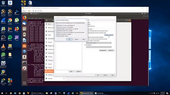Toggle Microsoft Wi-Fi Direct Virtual Adapter checkbox
Screen dimensions: 170x95
click(57, 27)
